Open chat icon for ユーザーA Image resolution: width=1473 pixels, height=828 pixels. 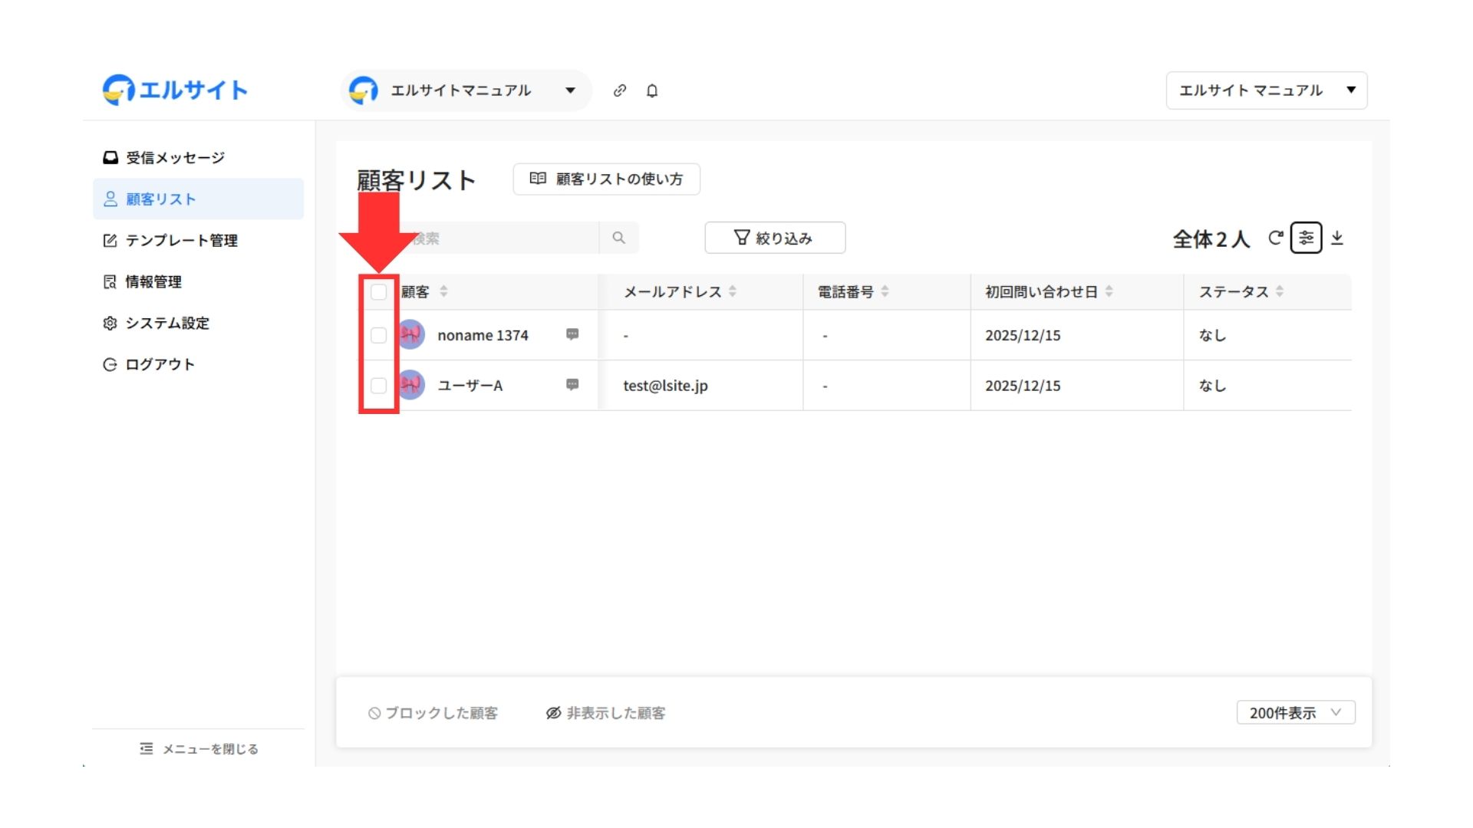[x=572, y=385]
